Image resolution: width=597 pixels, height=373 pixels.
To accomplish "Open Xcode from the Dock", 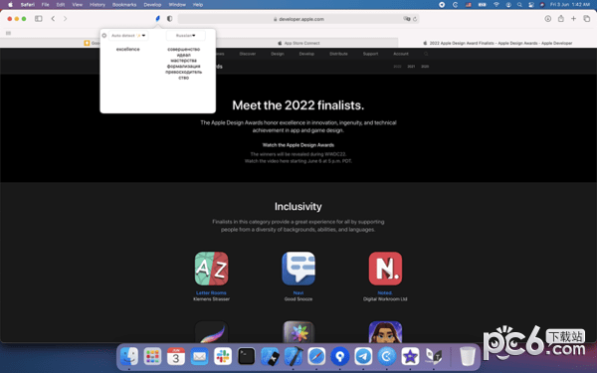I will click(x=294, y=357).
